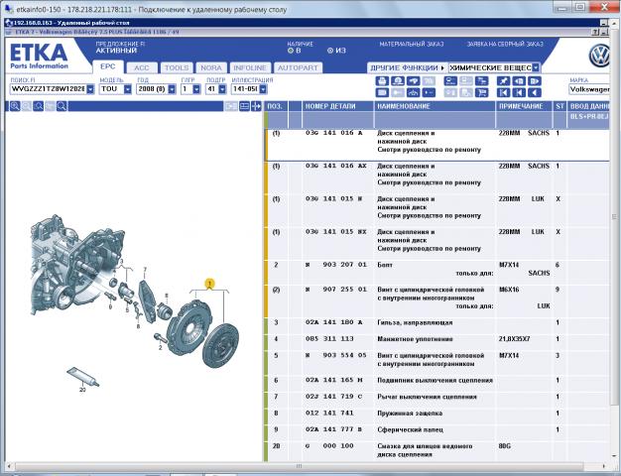Open the ГЛГР main group dropdown
Viewport: 621px width, 476px height.
coord(196,89)
